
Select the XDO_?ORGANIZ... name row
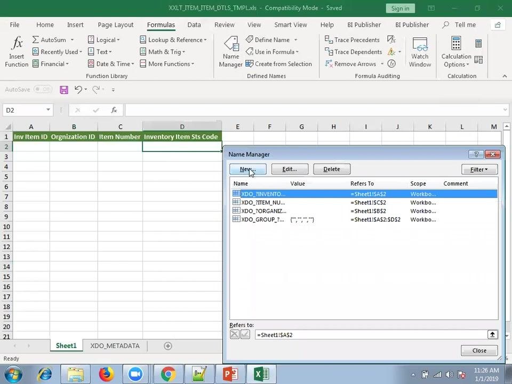point(364,211)
